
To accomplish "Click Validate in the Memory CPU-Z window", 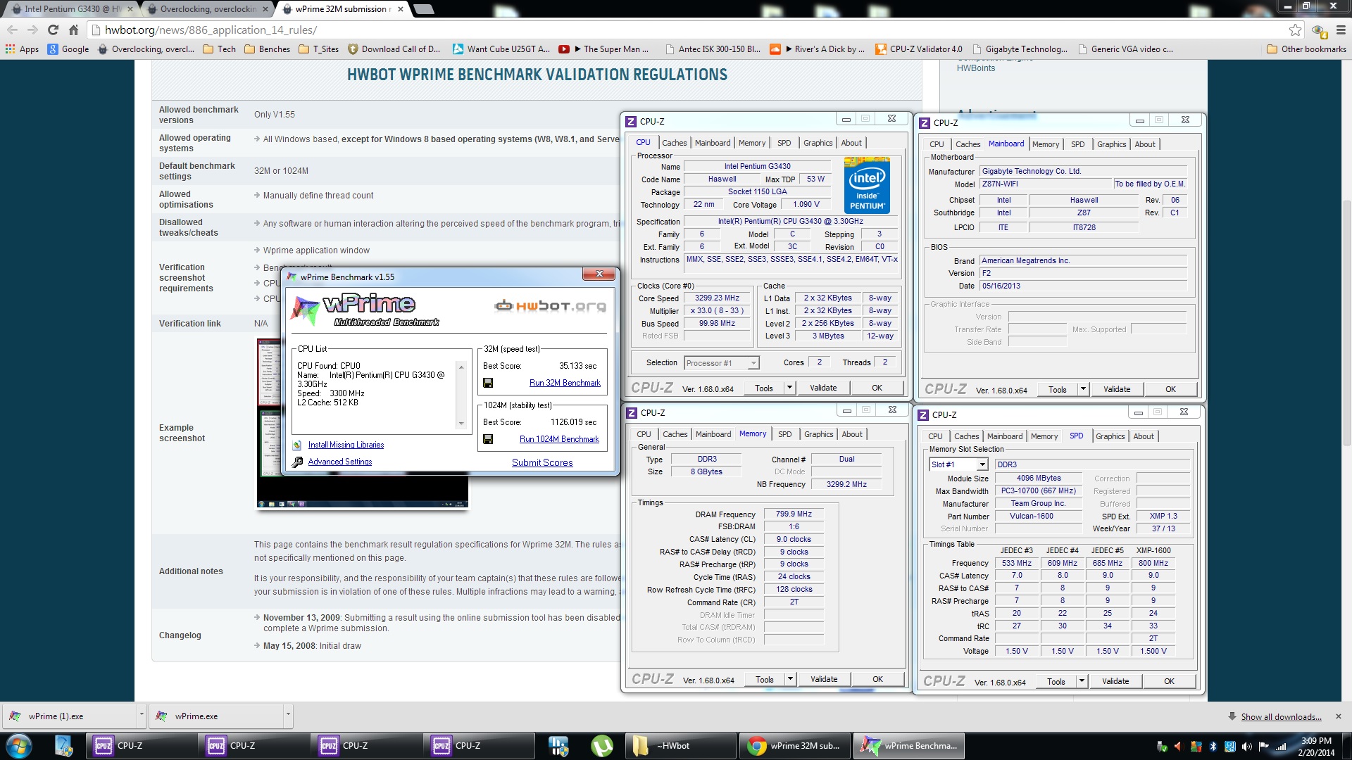I will coord(823,679).
